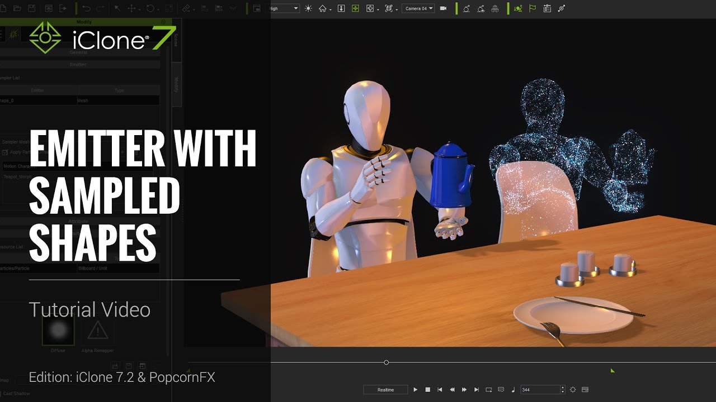Expand the view cube dropdown arrow

378,9
